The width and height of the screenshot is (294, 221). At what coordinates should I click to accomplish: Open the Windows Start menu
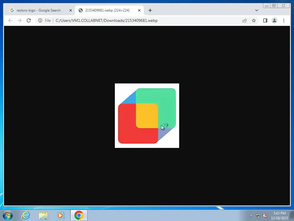[8, 215]
